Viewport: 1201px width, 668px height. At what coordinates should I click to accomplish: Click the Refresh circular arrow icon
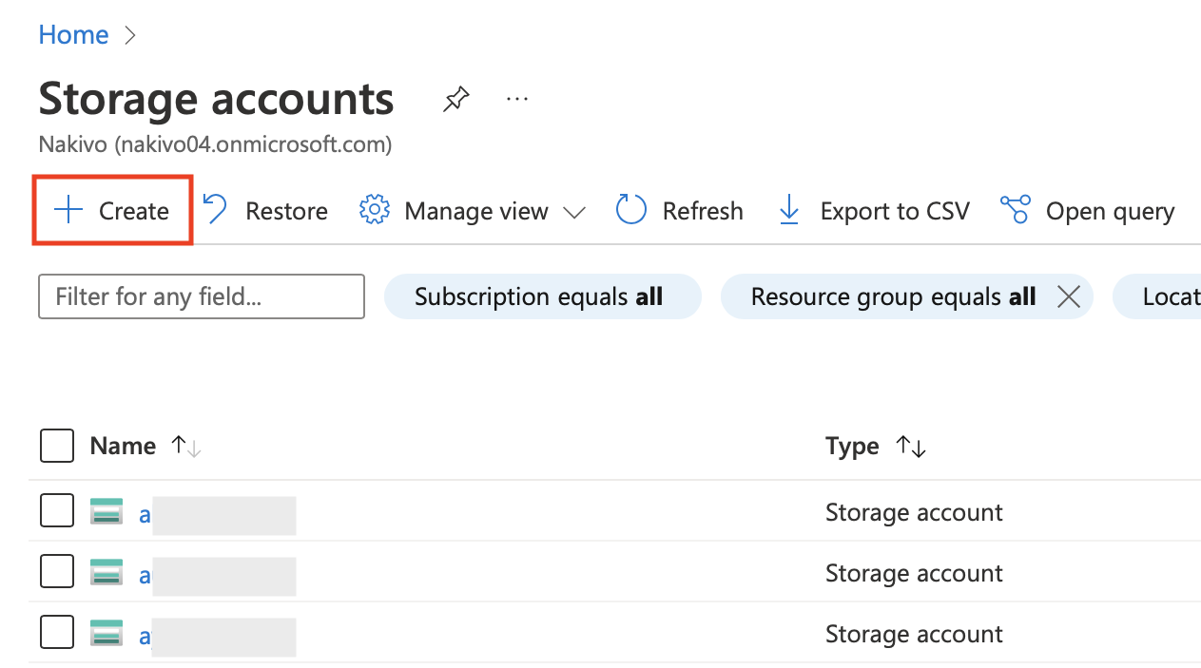631,210
